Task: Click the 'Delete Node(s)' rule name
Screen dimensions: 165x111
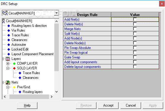Action: click(x=75, y=43)
